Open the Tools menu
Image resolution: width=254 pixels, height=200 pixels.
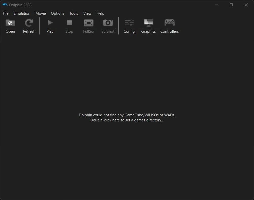tap(74, 13)
